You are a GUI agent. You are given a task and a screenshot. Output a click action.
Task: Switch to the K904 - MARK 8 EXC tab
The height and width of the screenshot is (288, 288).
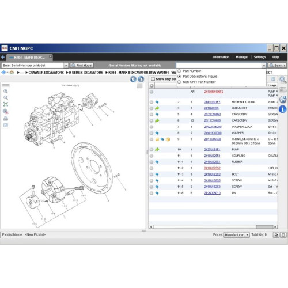coord(29,58)
